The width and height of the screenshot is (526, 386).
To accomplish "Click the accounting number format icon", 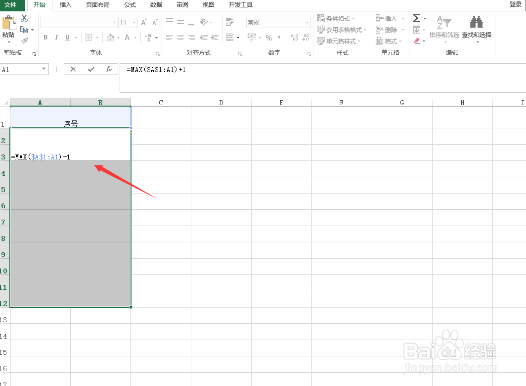I will click(252, 37).
